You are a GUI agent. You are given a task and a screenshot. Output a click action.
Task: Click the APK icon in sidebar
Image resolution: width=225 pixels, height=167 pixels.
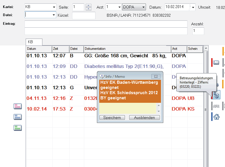click(216, 106)
